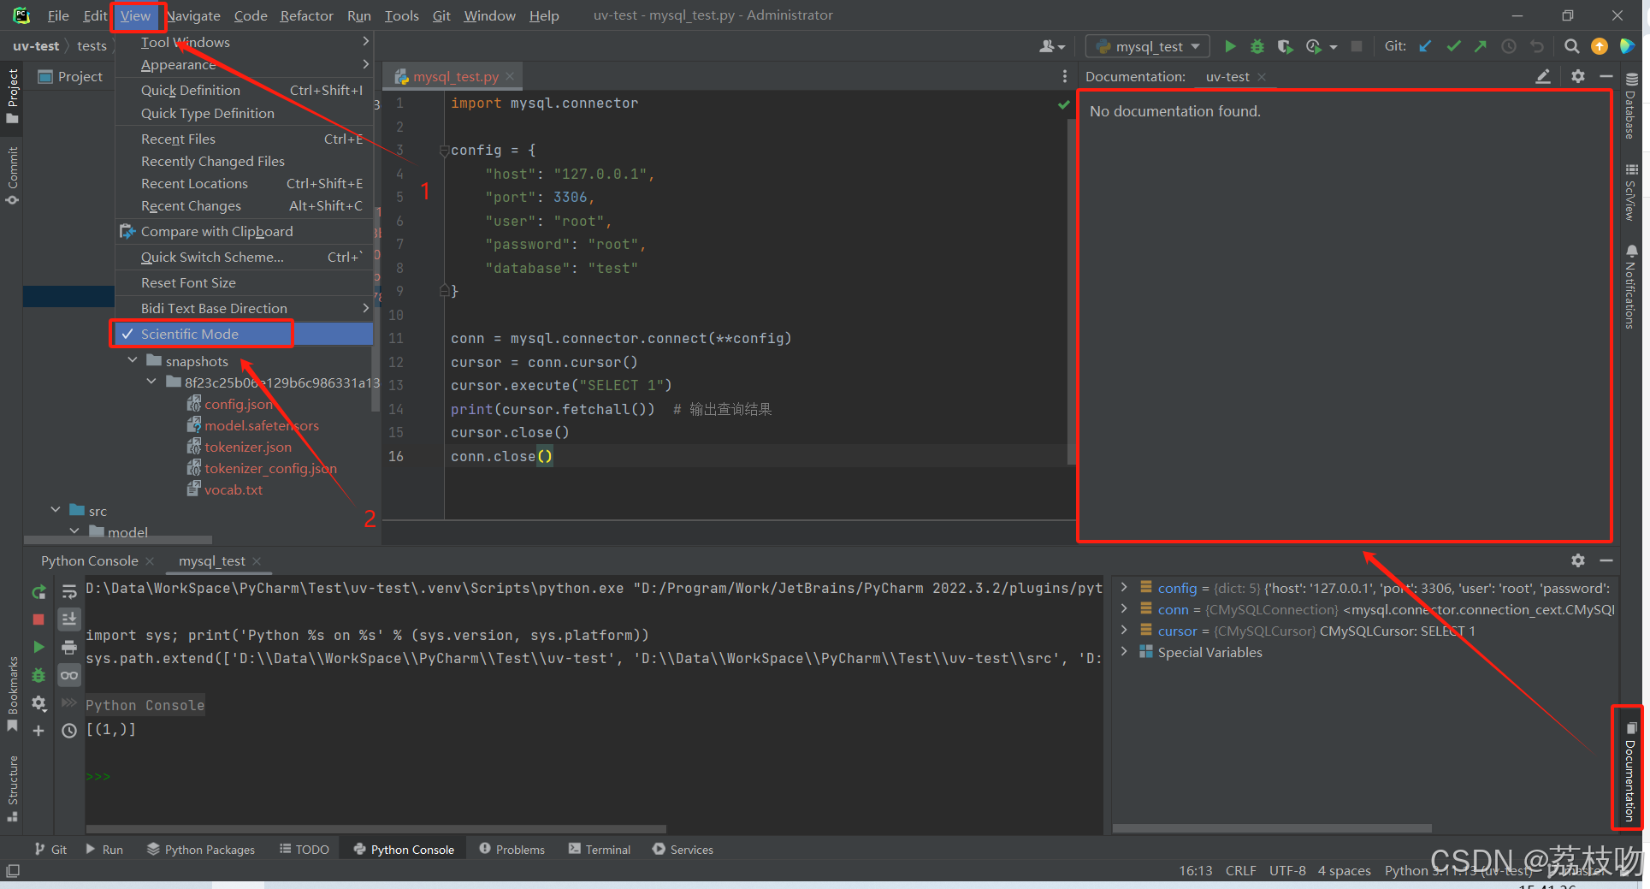Viewport: 1650px width, 889px height.
Task: Collapse the src folder in project tree
Action: pyautogui.click(x=56, y=510)
